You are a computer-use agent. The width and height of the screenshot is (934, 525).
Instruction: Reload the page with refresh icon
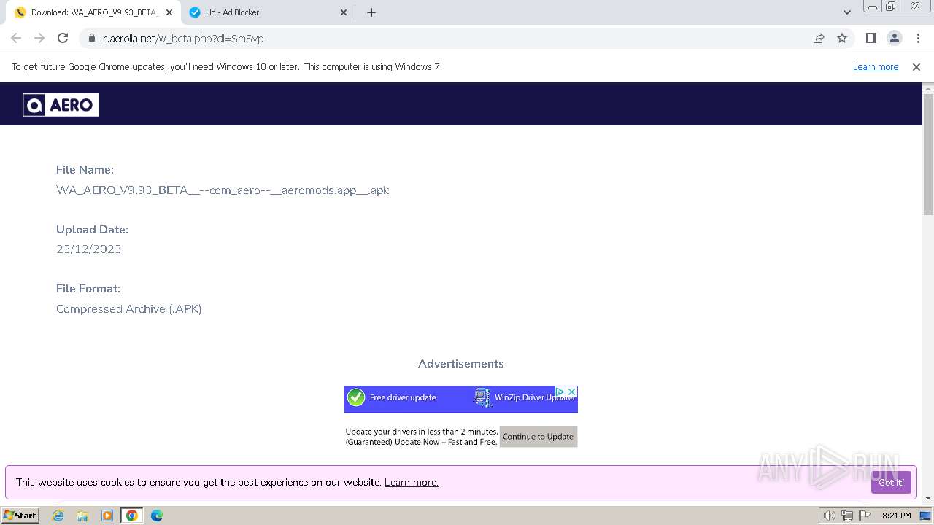[x=63, y=38]
